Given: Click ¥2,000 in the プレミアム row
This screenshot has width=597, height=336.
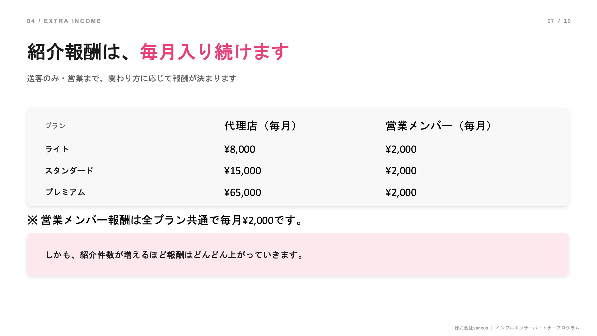Looking at the screenshot, I should coord(401,192).
